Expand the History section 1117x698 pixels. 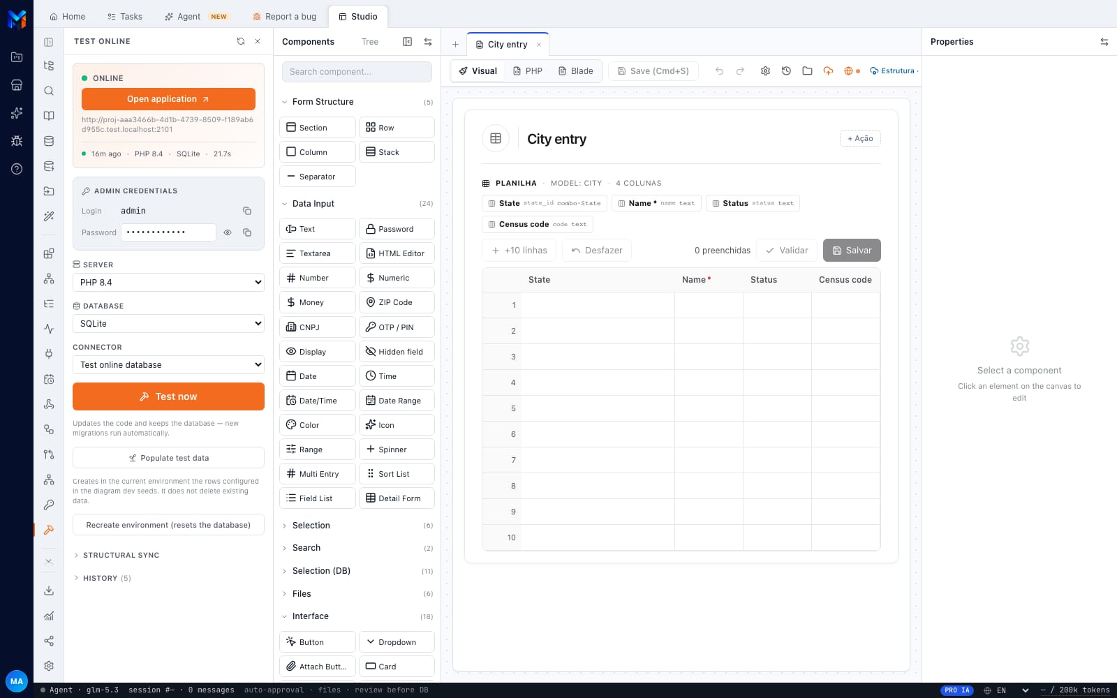[102, 578]
